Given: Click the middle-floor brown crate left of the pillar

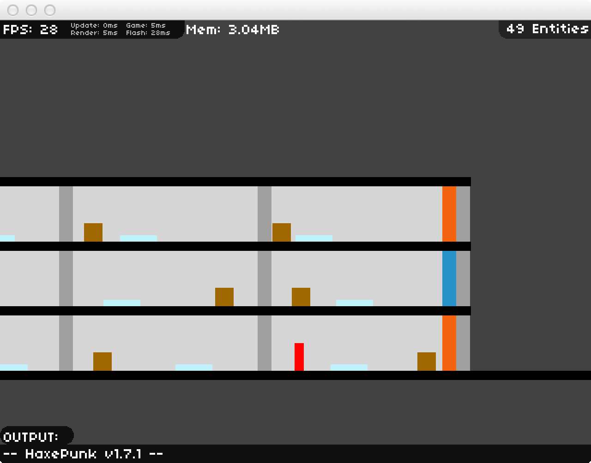Looking at the screenshot, I should click(224, 297).
